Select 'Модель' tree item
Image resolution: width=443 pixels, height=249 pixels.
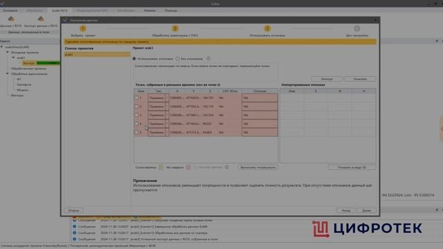pyautogui.click(x=23, y=90)
